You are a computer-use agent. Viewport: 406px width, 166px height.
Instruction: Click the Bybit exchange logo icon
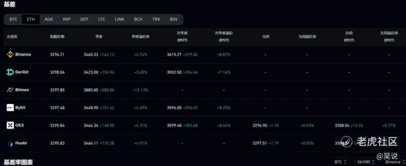10,108
